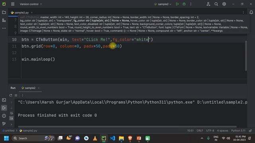Click the Run console horizontal scrollbar

tap(127, 127)
